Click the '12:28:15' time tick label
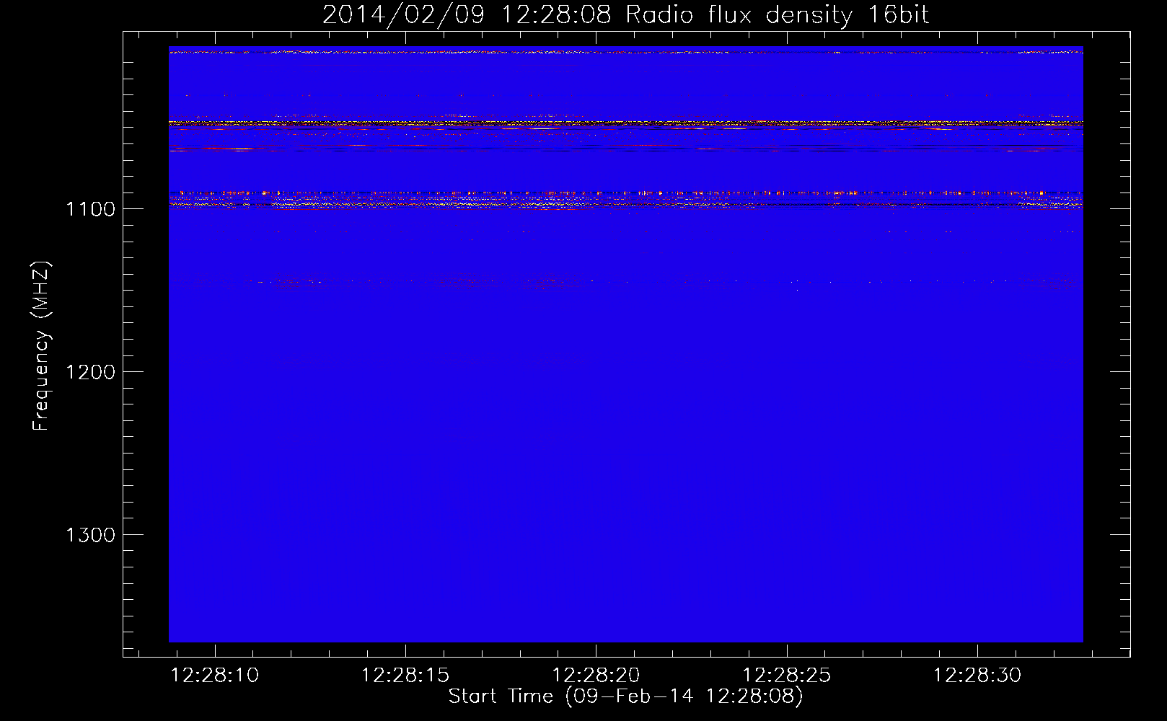 pyautogui.click(x=405, y=676)
